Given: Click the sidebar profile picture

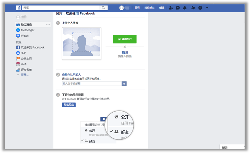Looking at the screenshot, I should (18, 17).
